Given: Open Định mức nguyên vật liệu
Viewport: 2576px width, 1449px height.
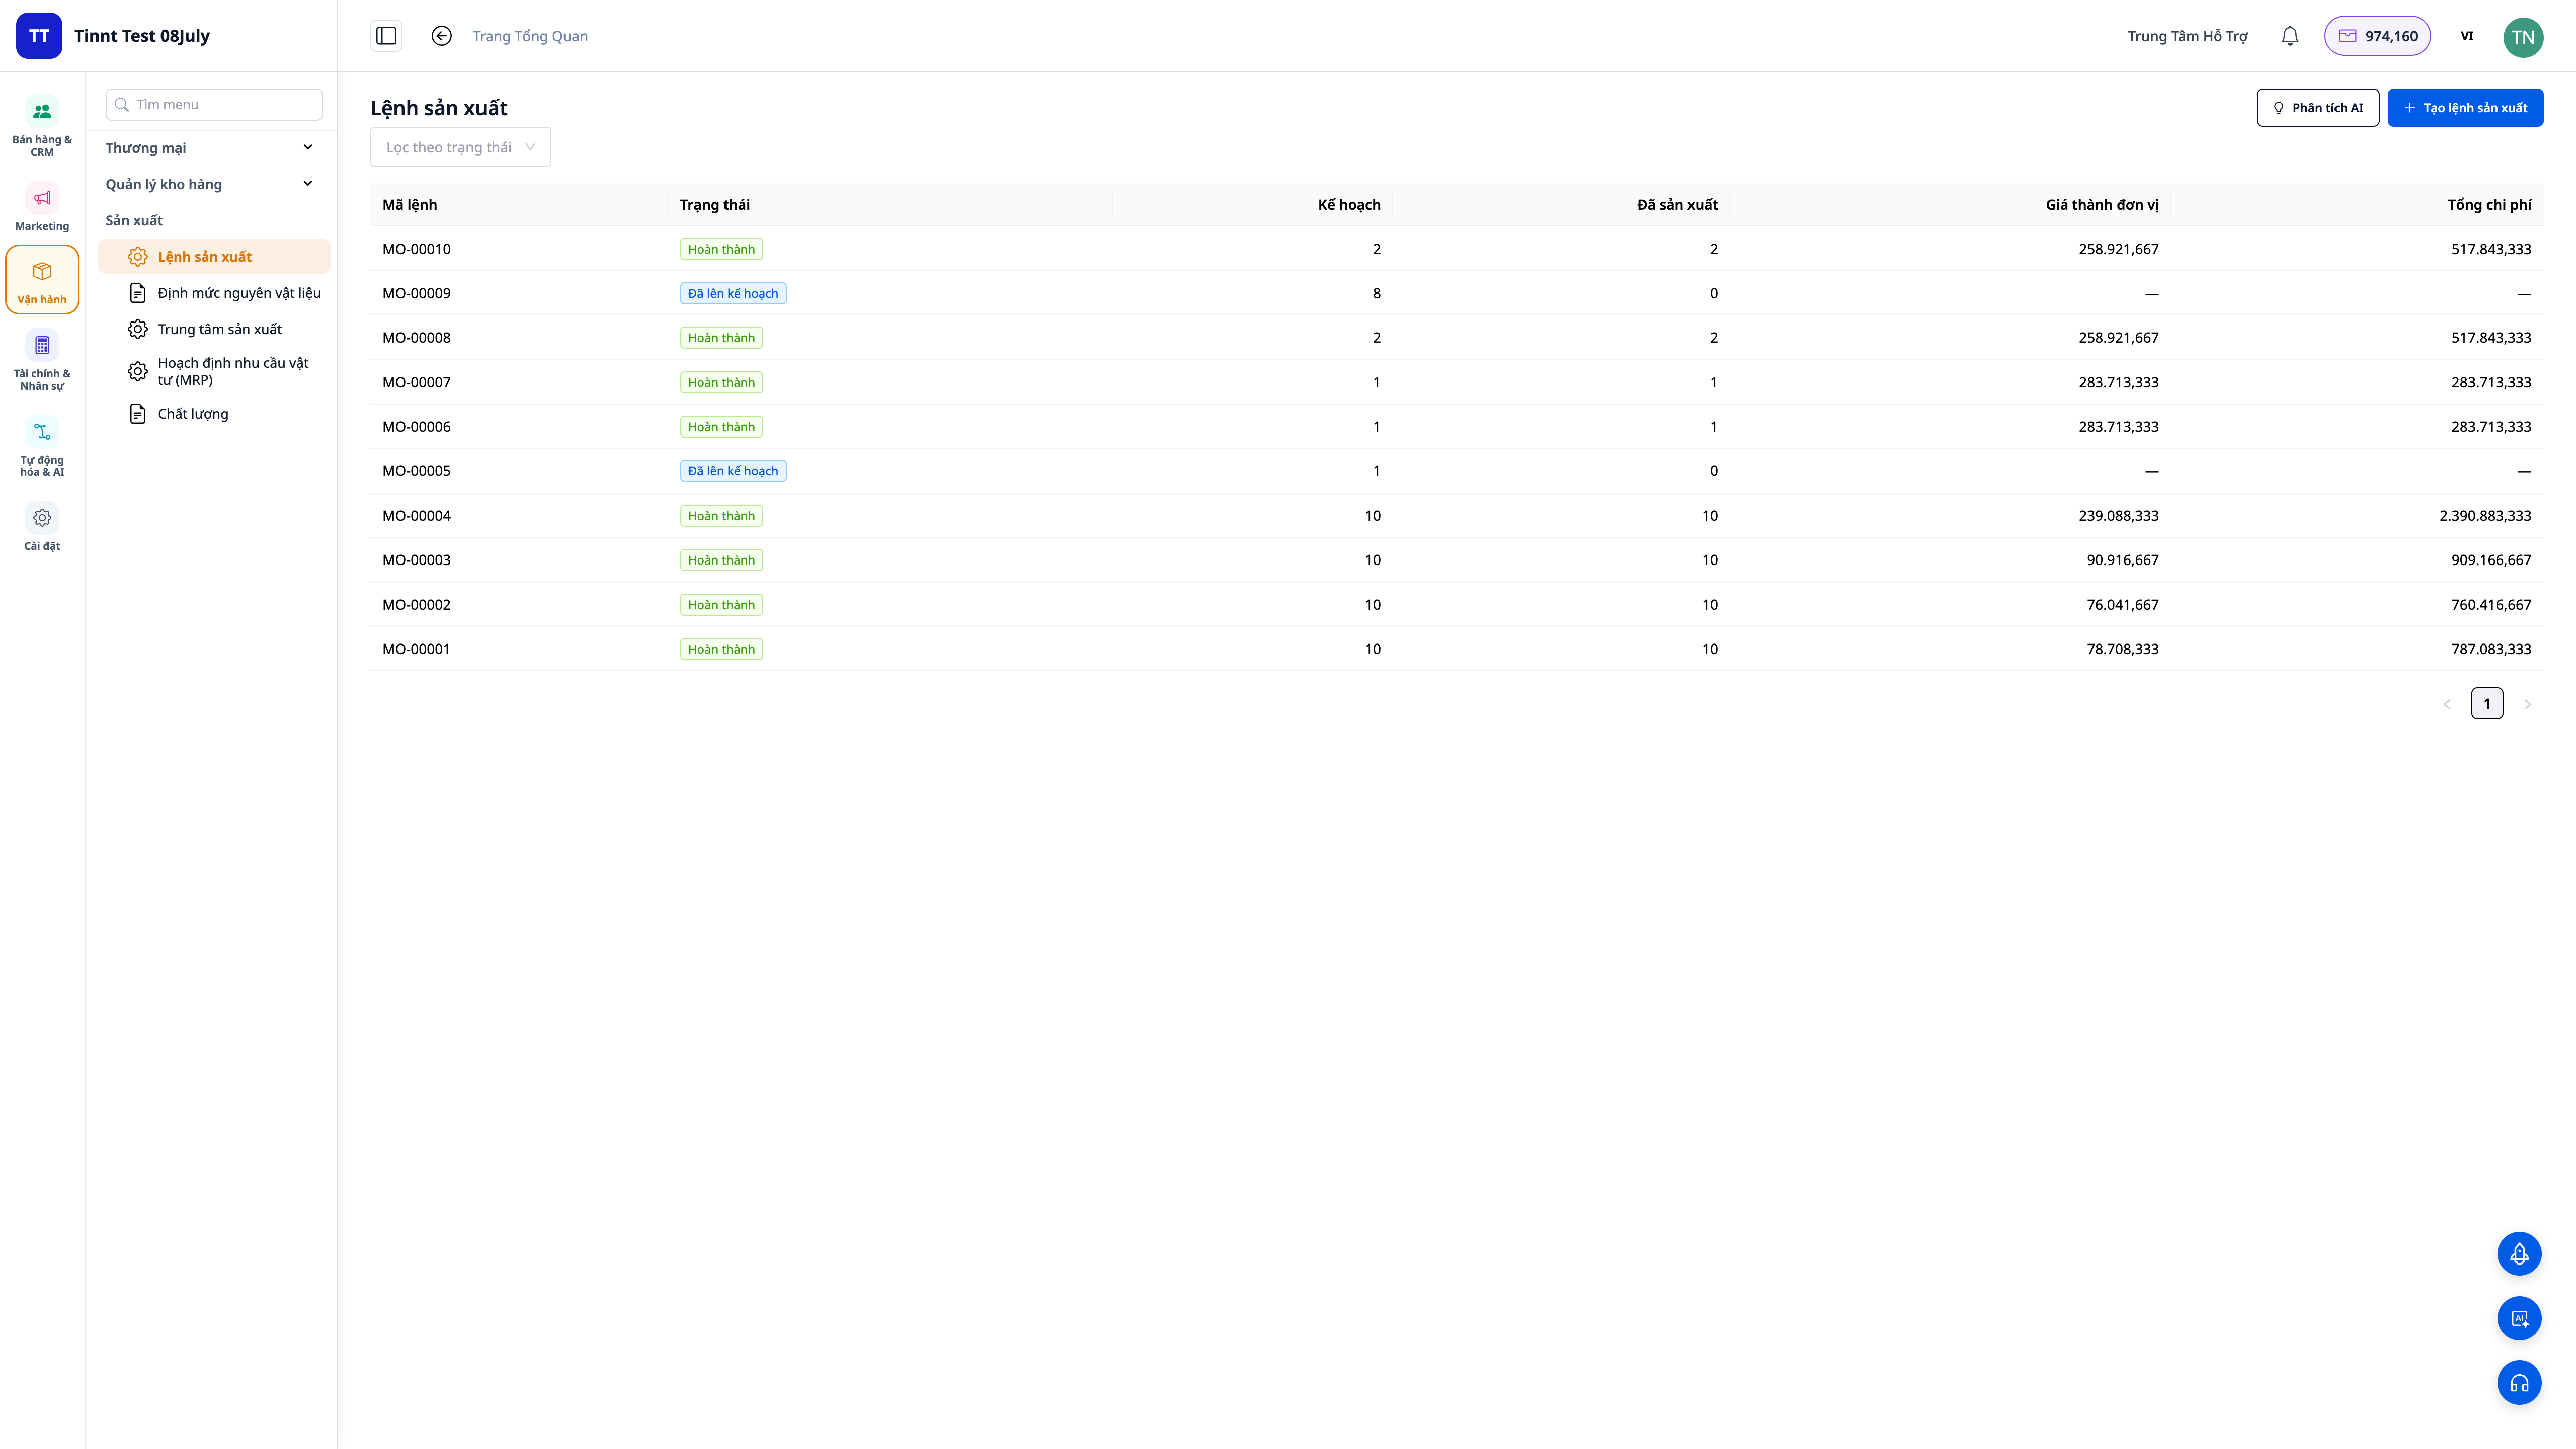Looking at the screenshot, I should click(x=214, y=293).
